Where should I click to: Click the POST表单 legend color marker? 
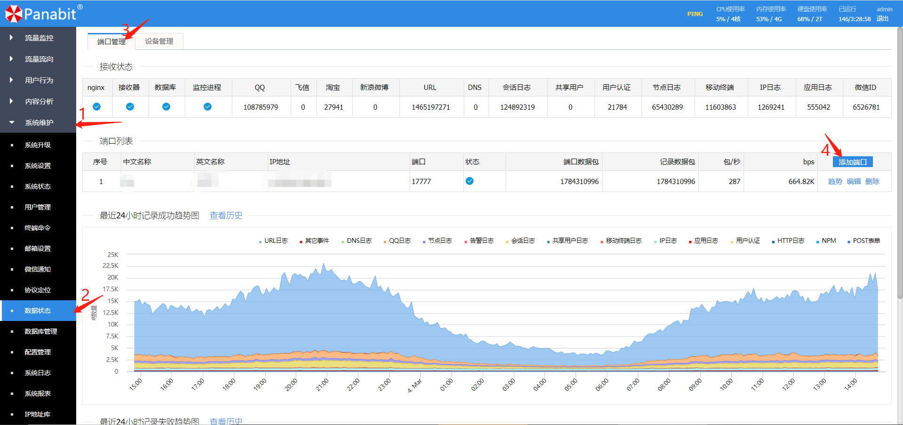[x=849, y=242]
